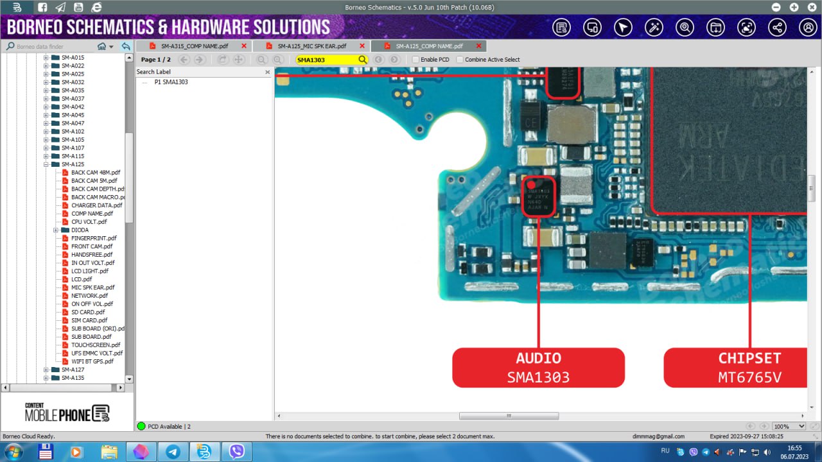Click the back arrow beside data finder

point(126,47)
